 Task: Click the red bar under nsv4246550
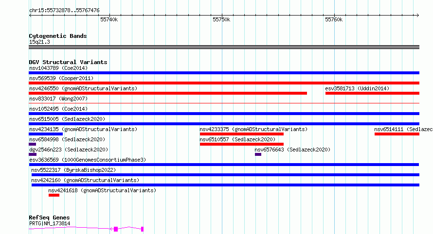pyautogui.click(x=168, y=93)
